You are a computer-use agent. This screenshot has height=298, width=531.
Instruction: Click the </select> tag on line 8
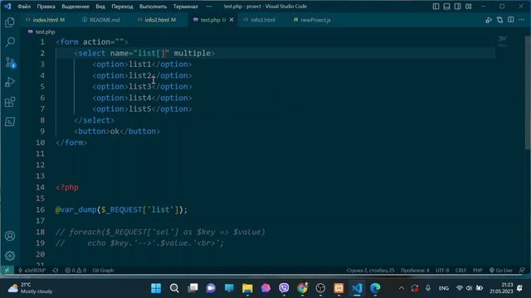point(94,120)
